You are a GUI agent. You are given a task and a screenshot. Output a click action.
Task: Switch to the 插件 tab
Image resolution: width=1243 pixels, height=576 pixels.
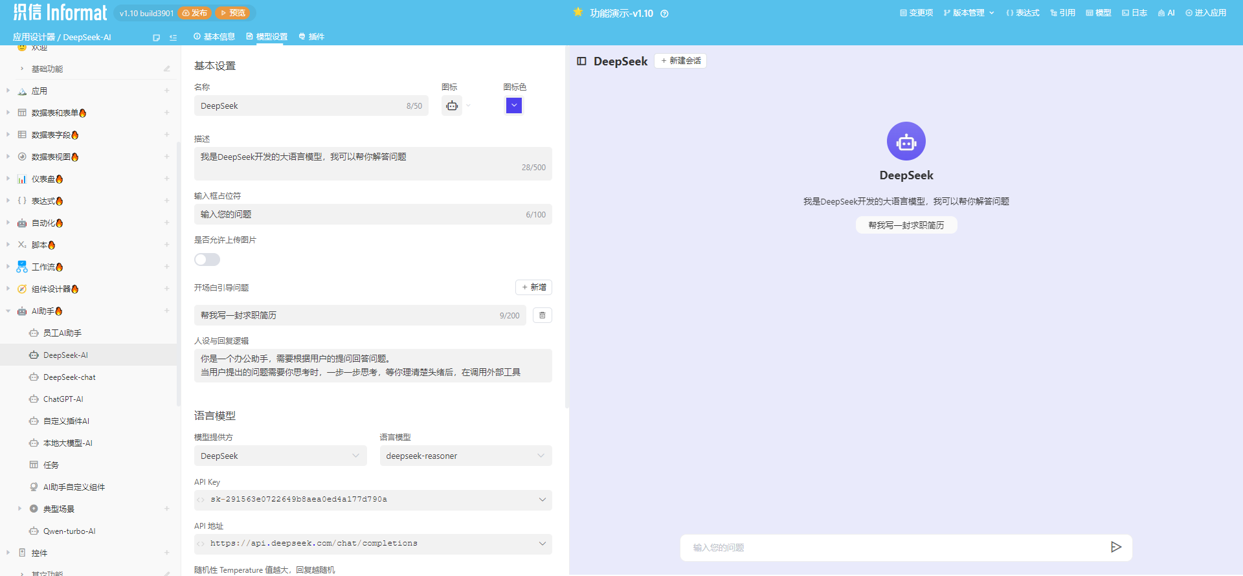[311, 37]
